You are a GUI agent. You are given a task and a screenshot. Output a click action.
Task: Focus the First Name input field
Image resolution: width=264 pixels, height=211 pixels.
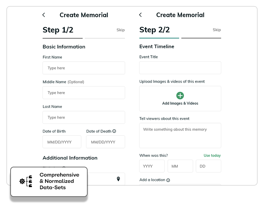tap(84, 68)
